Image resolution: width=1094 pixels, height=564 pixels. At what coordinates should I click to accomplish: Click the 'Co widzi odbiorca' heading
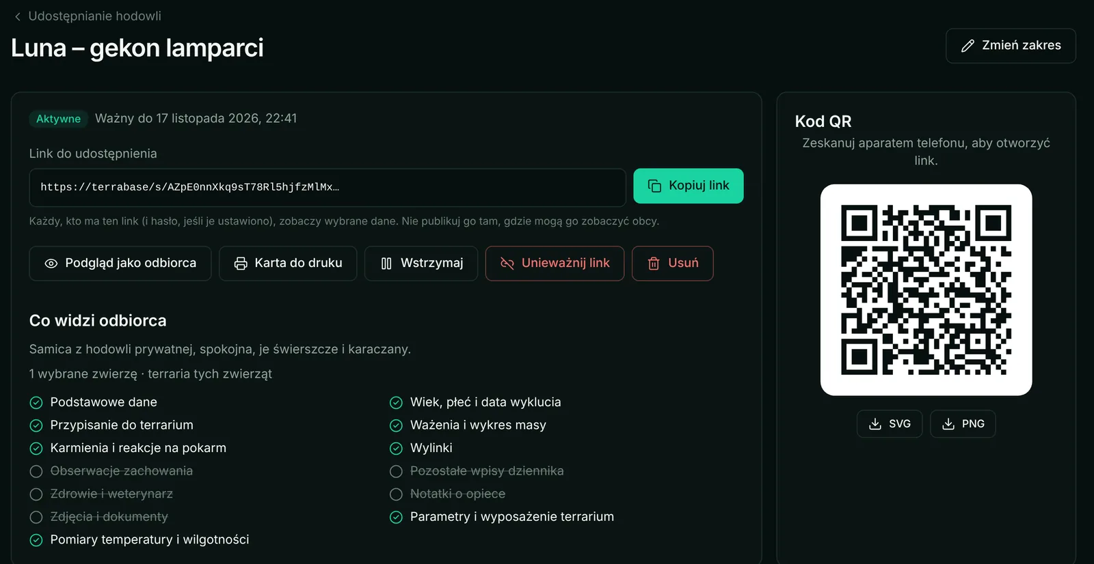pyautogui.click(x=98, y=320)
